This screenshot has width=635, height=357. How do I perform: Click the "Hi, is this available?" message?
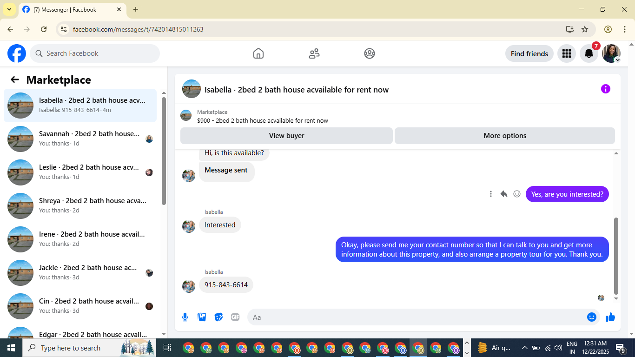coord(234,153)
